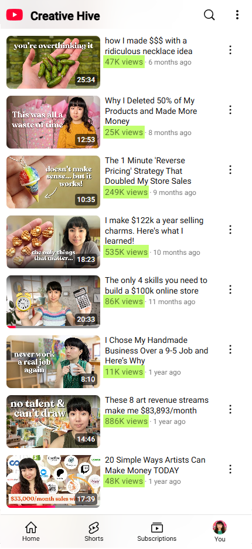Expand menu for 4 skills video
This screenshot has width=252, height=549.
coord(230,289)
